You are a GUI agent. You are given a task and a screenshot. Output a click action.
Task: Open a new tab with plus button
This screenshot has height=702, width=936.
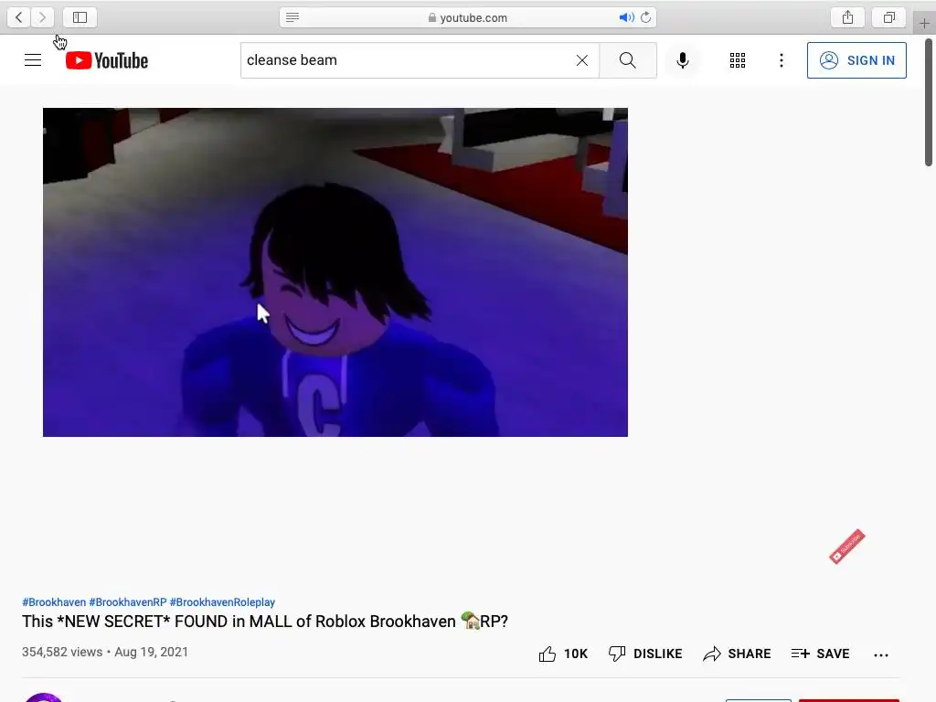(x=924, y=23)
